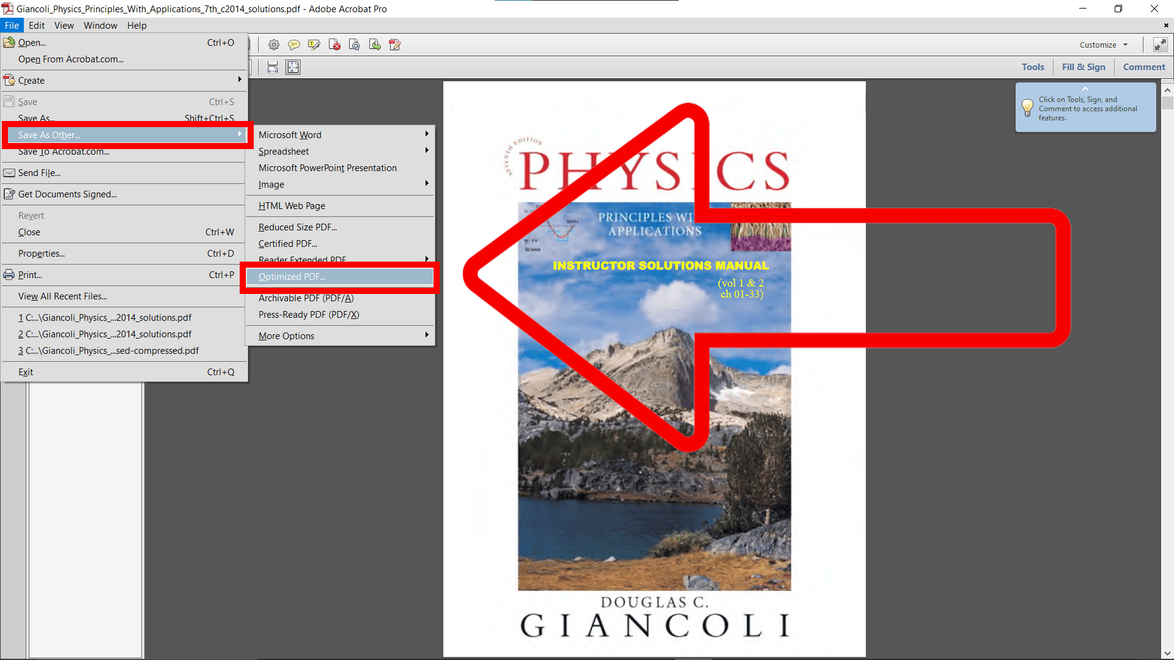Select Save As Other submenu
This screenshot has height=660, width=1174.
point(126,134)
